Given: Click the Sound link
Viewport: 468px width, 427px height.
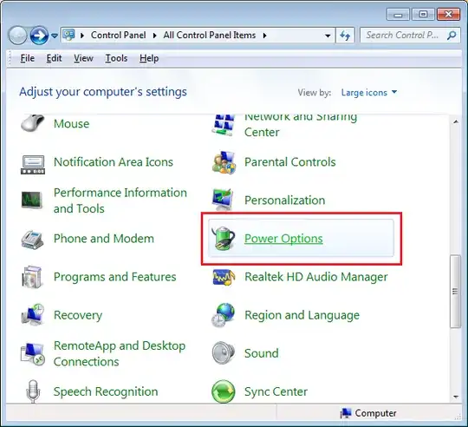Looking at the screenshot, I should click(262, 353).
